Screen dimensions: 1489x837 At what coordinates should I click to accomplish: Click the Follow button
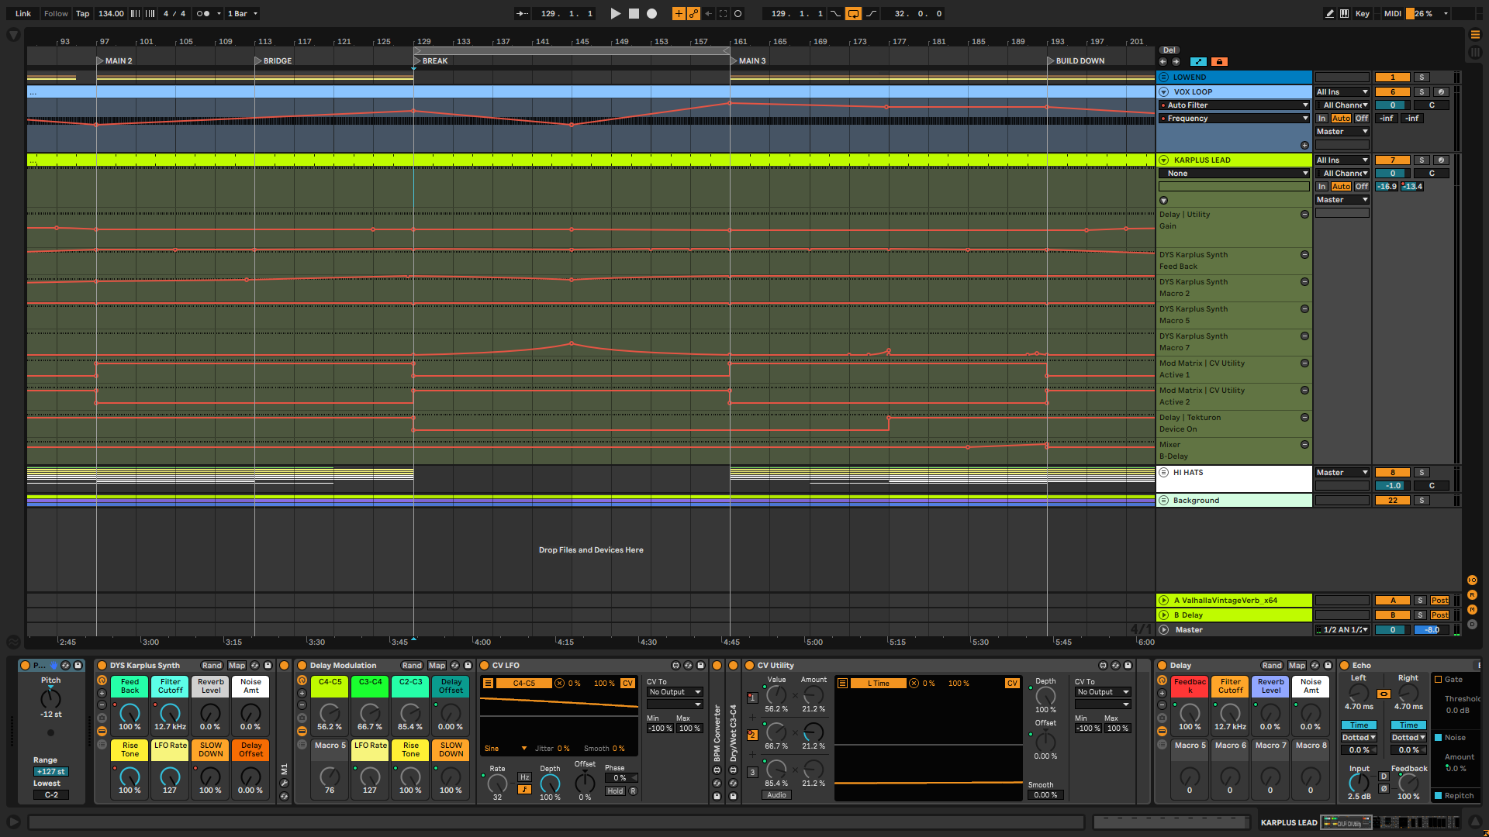(x=56, y=13)
